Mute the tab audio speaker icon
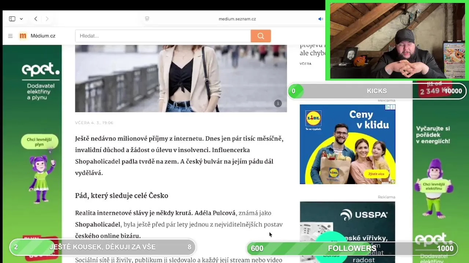469x263 pixels. tap(321, 19)
